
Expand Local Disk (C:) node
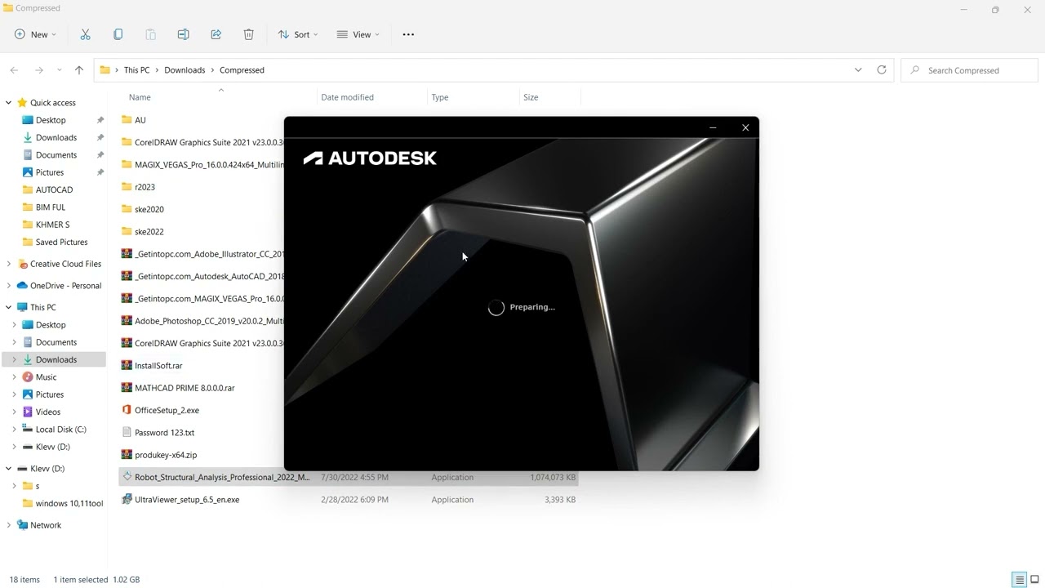click(x=14, y=430)
